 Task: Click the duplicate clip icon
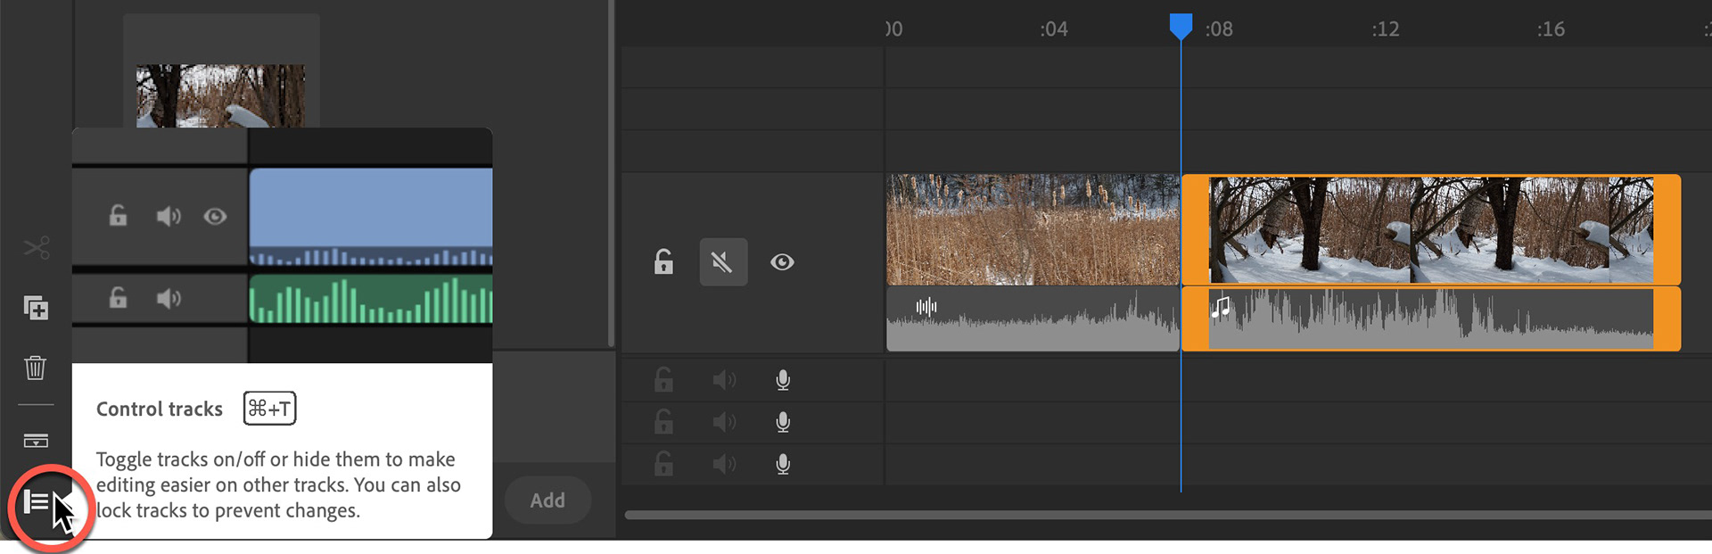(x=36, y=308)
